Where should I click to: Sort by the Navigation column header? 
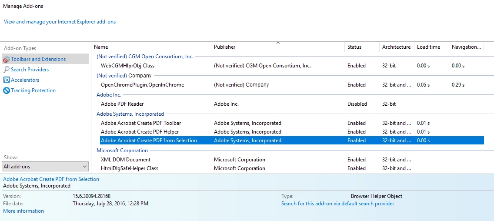pyautogui.click(x=466, y=47)
